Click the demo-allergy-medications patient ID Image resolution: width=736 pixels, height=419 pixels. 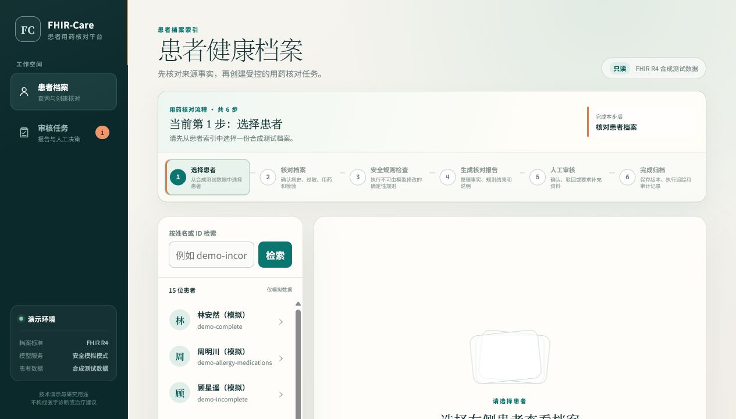pos(234,363)
